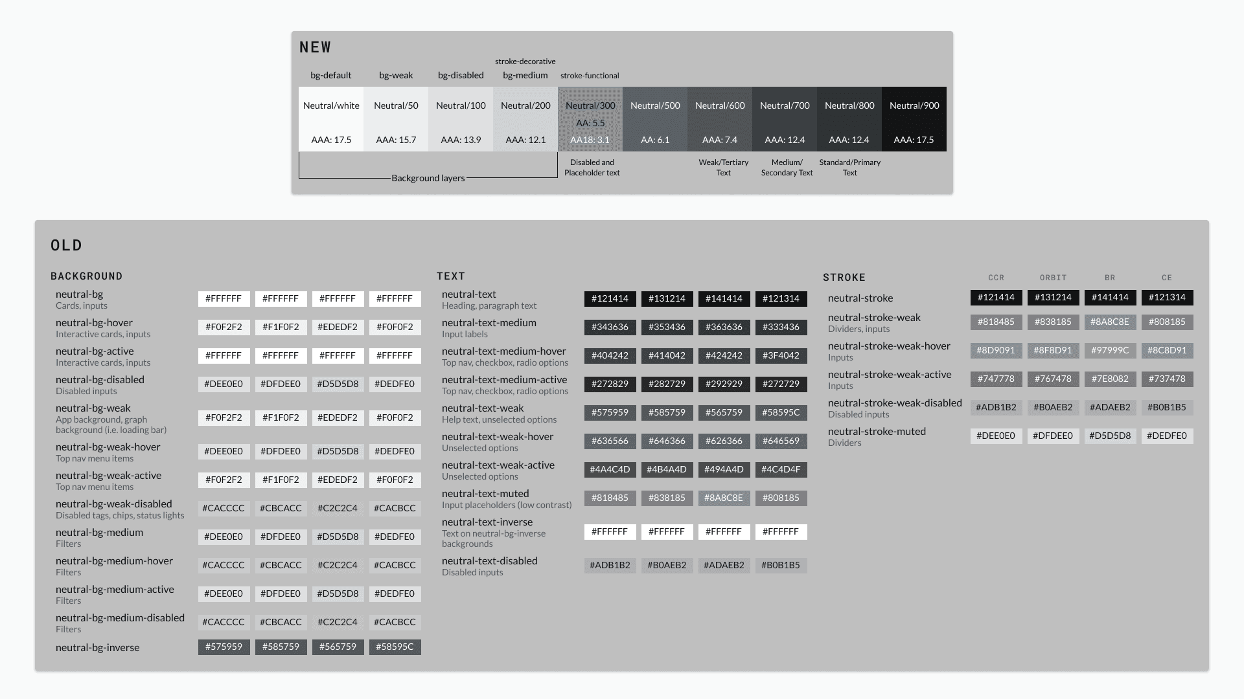Click the "Medium/ Secondary Text" caption
1244x699 pixels.
click(x=787, y=168)
